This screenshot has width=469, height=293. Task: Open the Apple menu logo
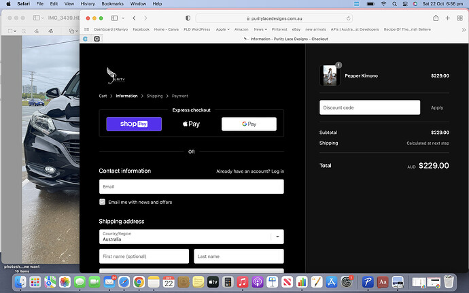(8, 3)
